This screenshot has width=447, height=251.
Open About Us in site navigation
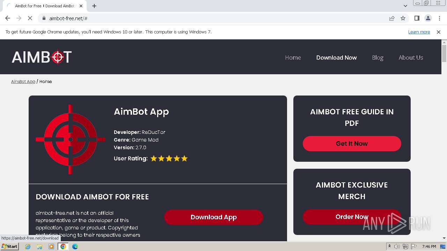tap(411, 58)
